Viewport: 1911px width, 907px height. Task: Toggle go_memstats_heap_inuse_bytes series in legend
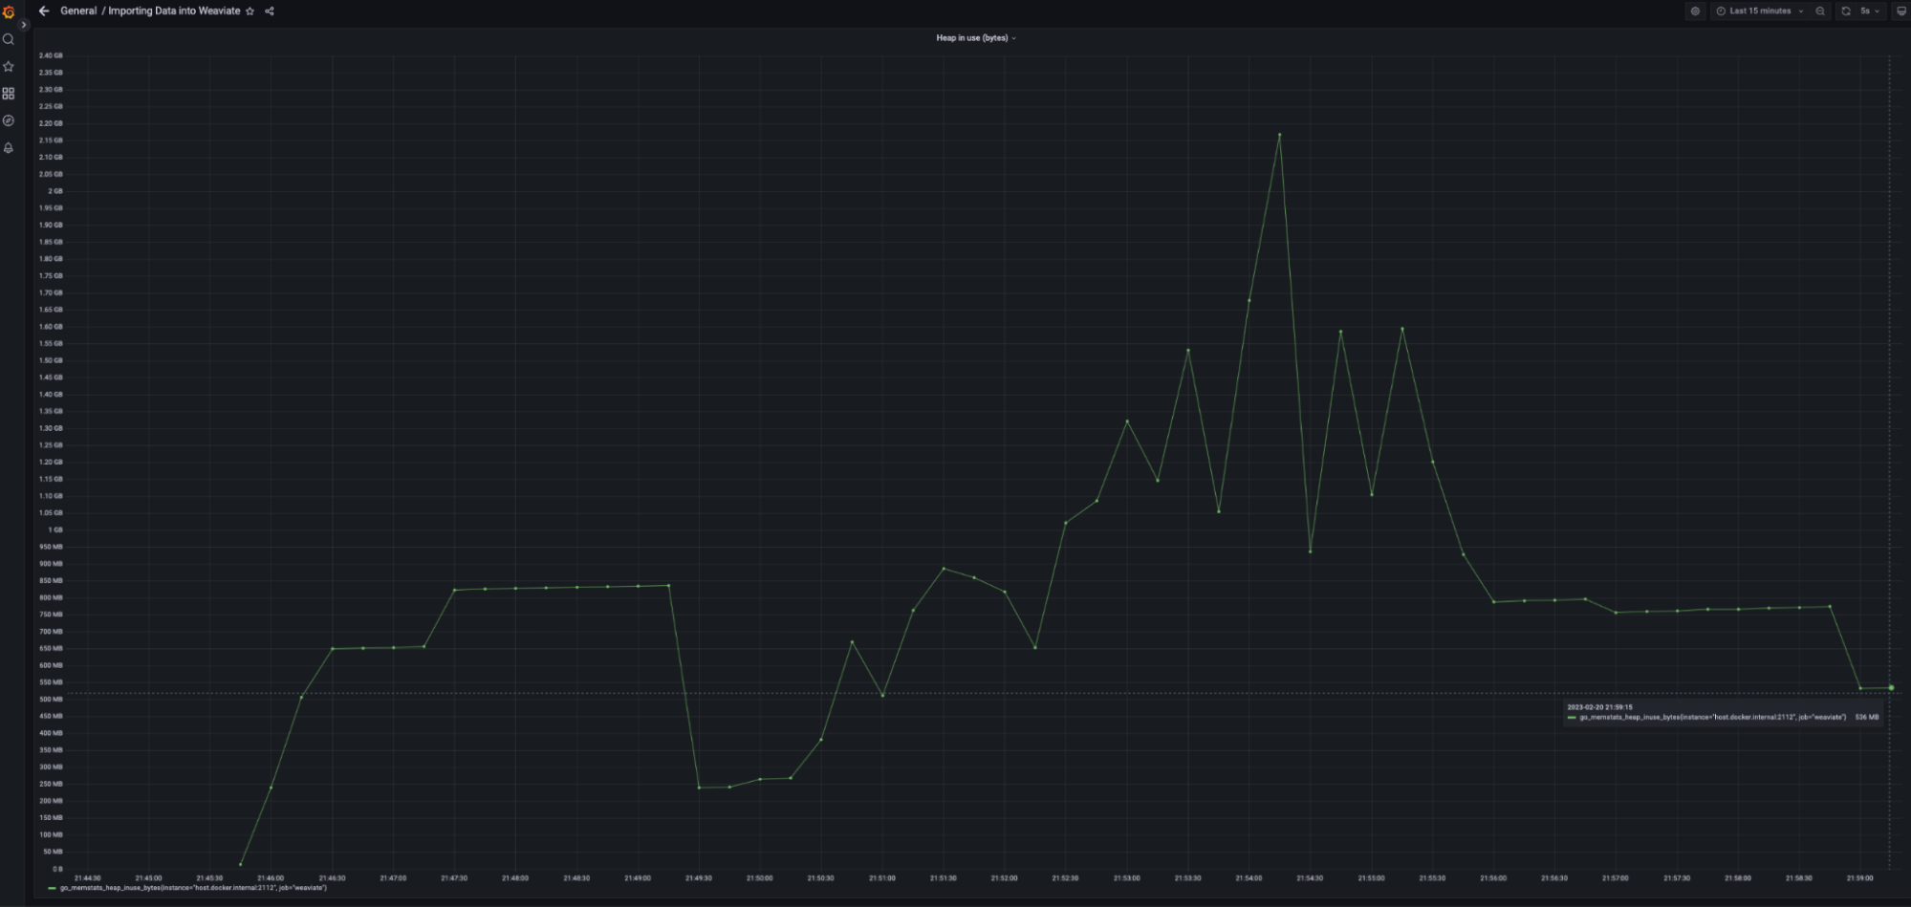[193, 888]
